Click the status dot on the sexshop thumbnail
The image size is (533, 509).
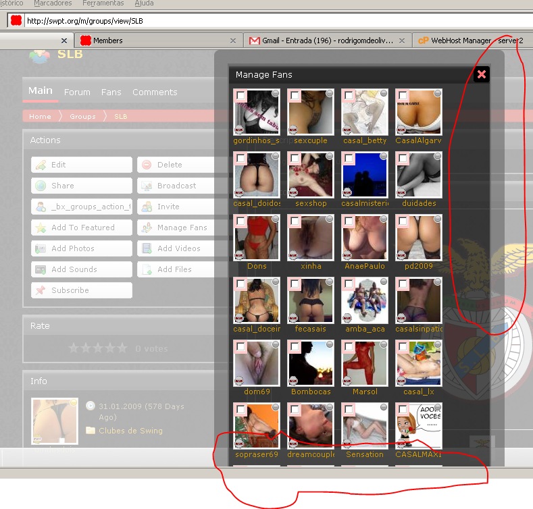pos(330,156)
